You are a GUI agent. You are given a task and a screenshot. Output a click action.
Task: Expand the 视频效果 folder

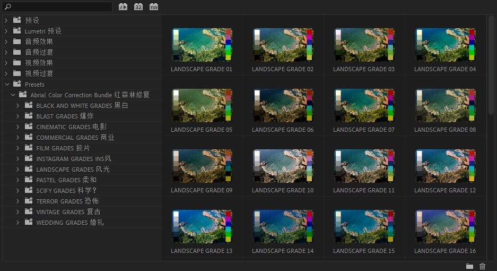pos(6,63)
